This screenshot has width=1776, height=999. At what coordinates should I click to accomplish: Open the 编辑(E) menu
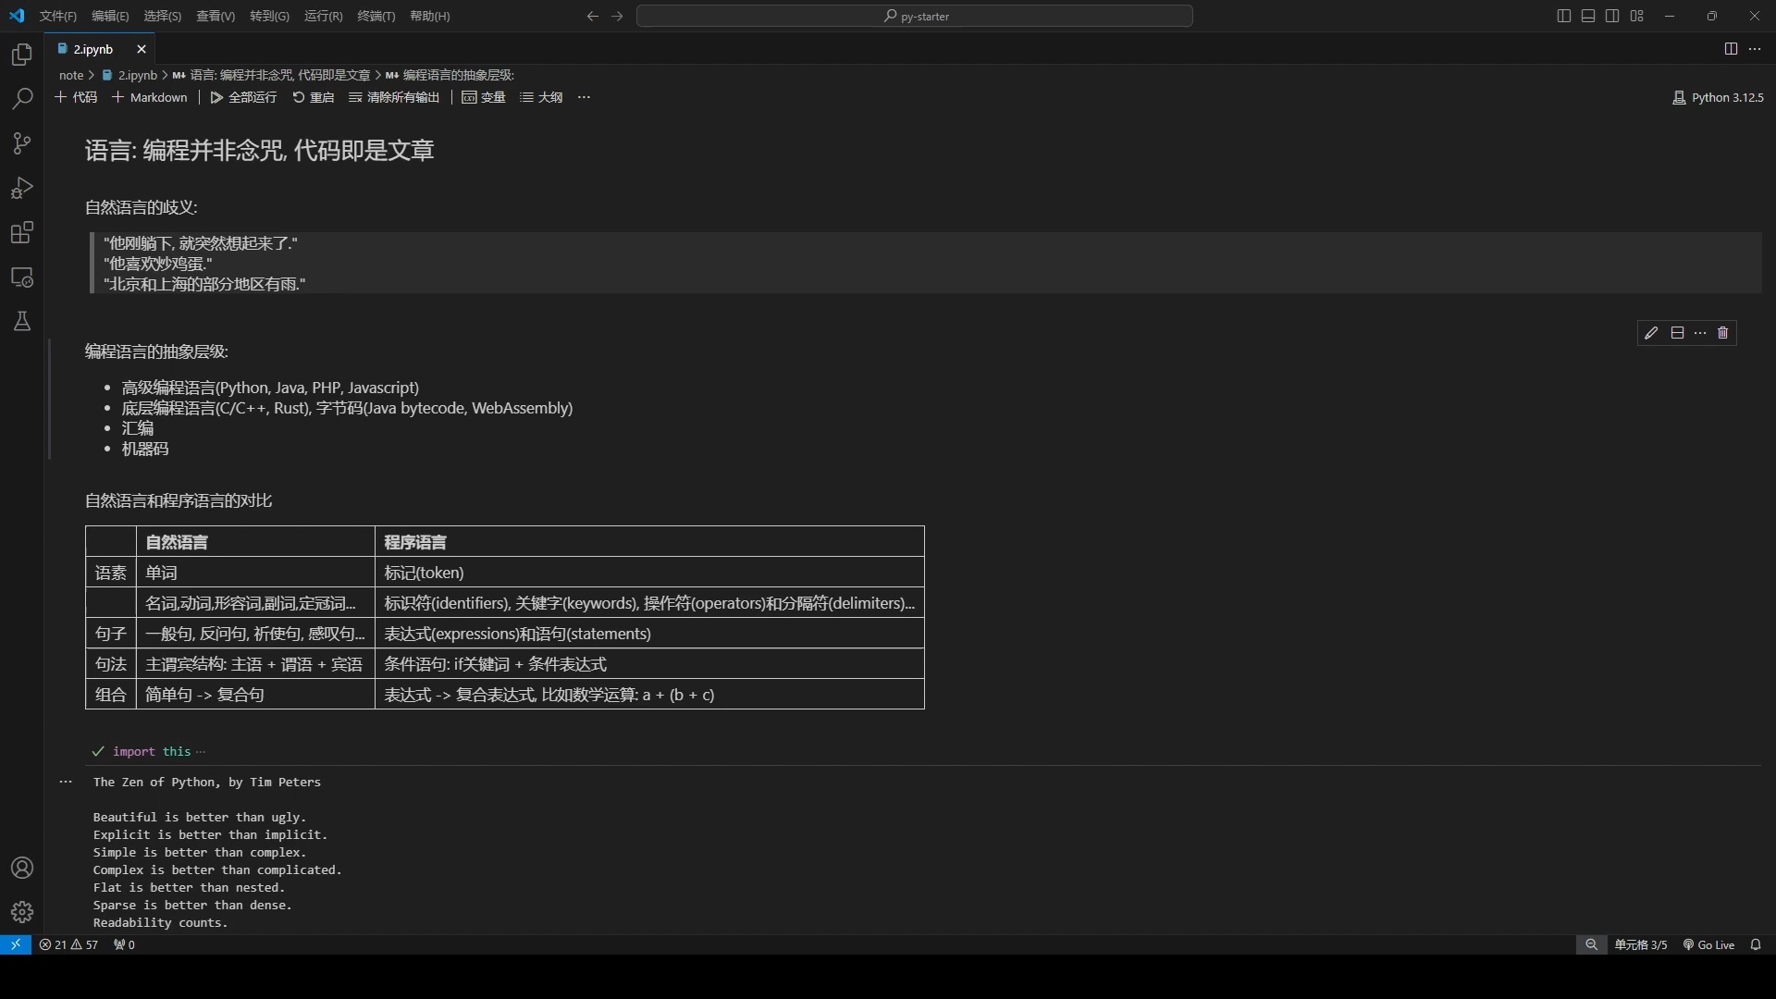coord(110,16)
